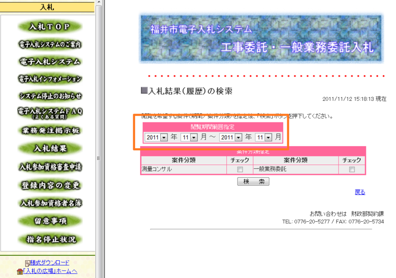
Task: Go to システム停止のお知らせ
Action: pos(50,96)
